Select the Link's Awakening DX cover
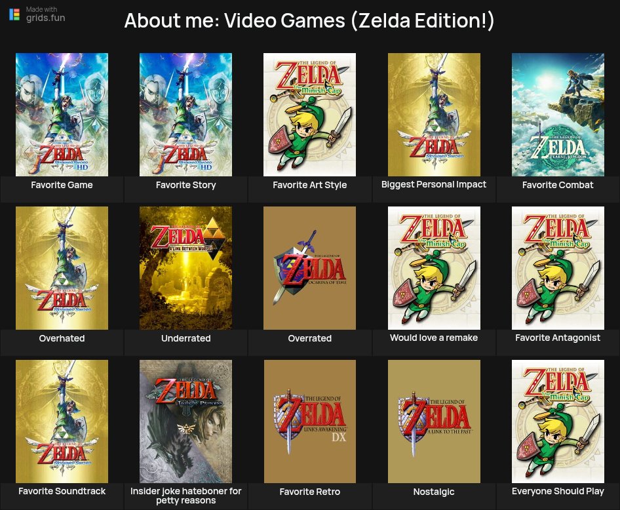The height and width of the screenshot is (510, 620). point(309,422)
